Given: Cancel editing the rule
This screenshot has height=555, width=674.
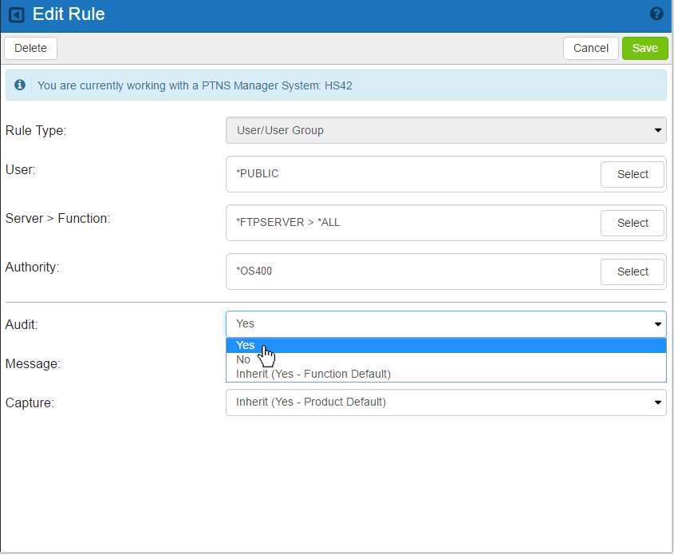Looking at the screenshot, I should click(x=590, y=48).
